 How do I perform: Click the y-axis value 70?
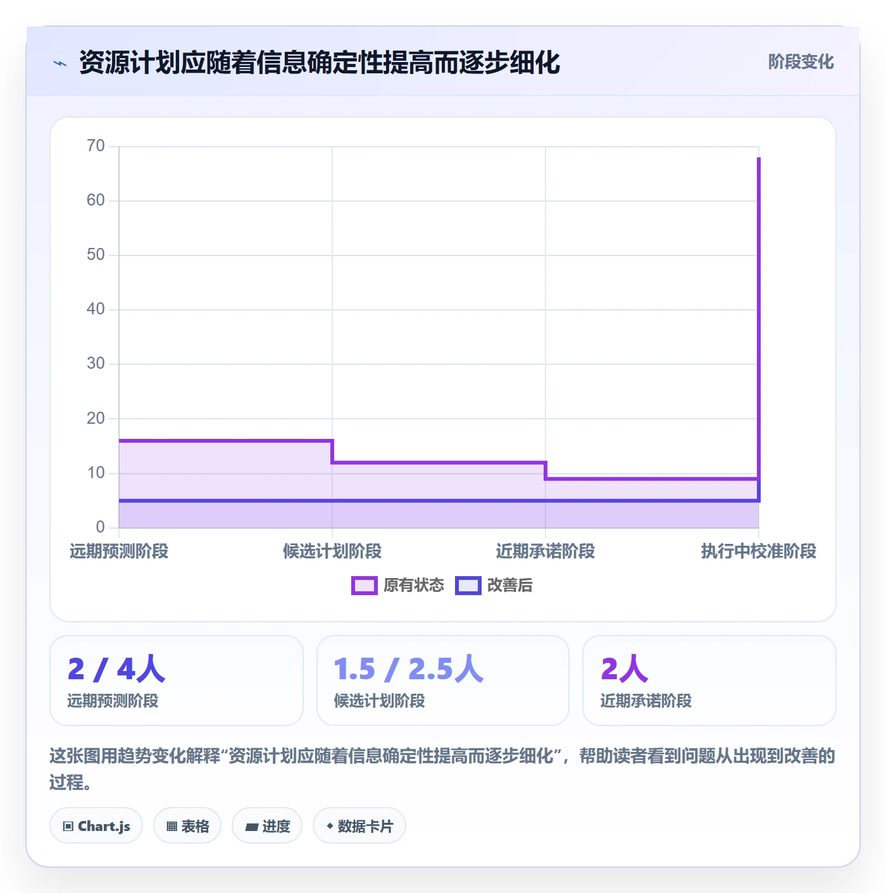[96, 146]
